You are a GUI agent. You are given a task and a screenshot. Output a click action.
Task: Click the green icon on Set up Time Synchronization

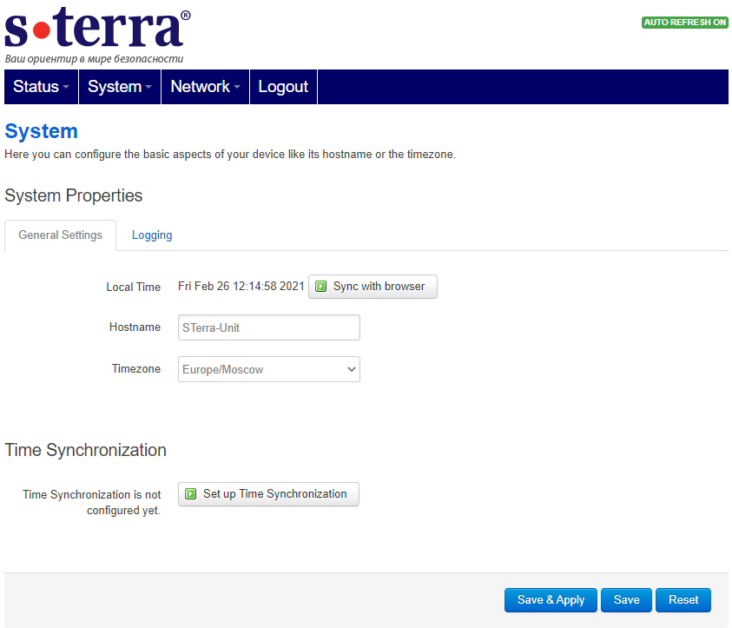(x=191, y=494)
